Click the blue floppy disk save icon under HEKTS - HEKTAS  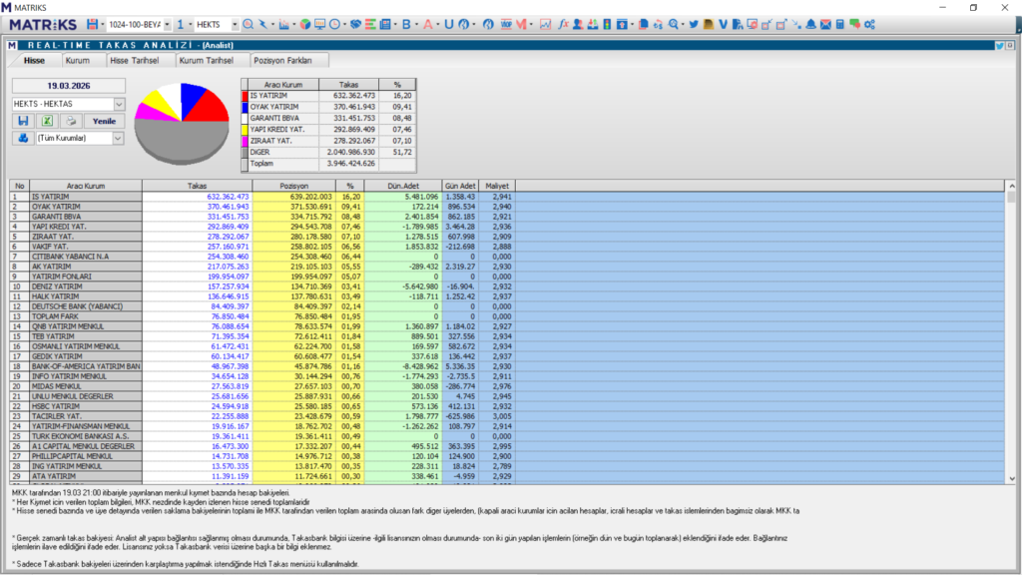(x=23, y=121)
